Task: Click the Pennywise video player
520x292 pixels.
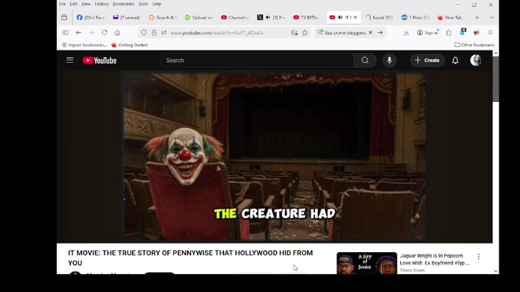Action: coord(275,157)
